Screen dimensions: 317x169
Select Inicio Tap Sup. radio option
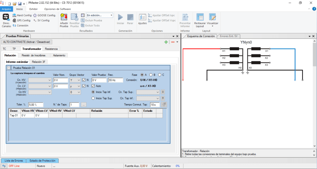(x=93, y=98)
